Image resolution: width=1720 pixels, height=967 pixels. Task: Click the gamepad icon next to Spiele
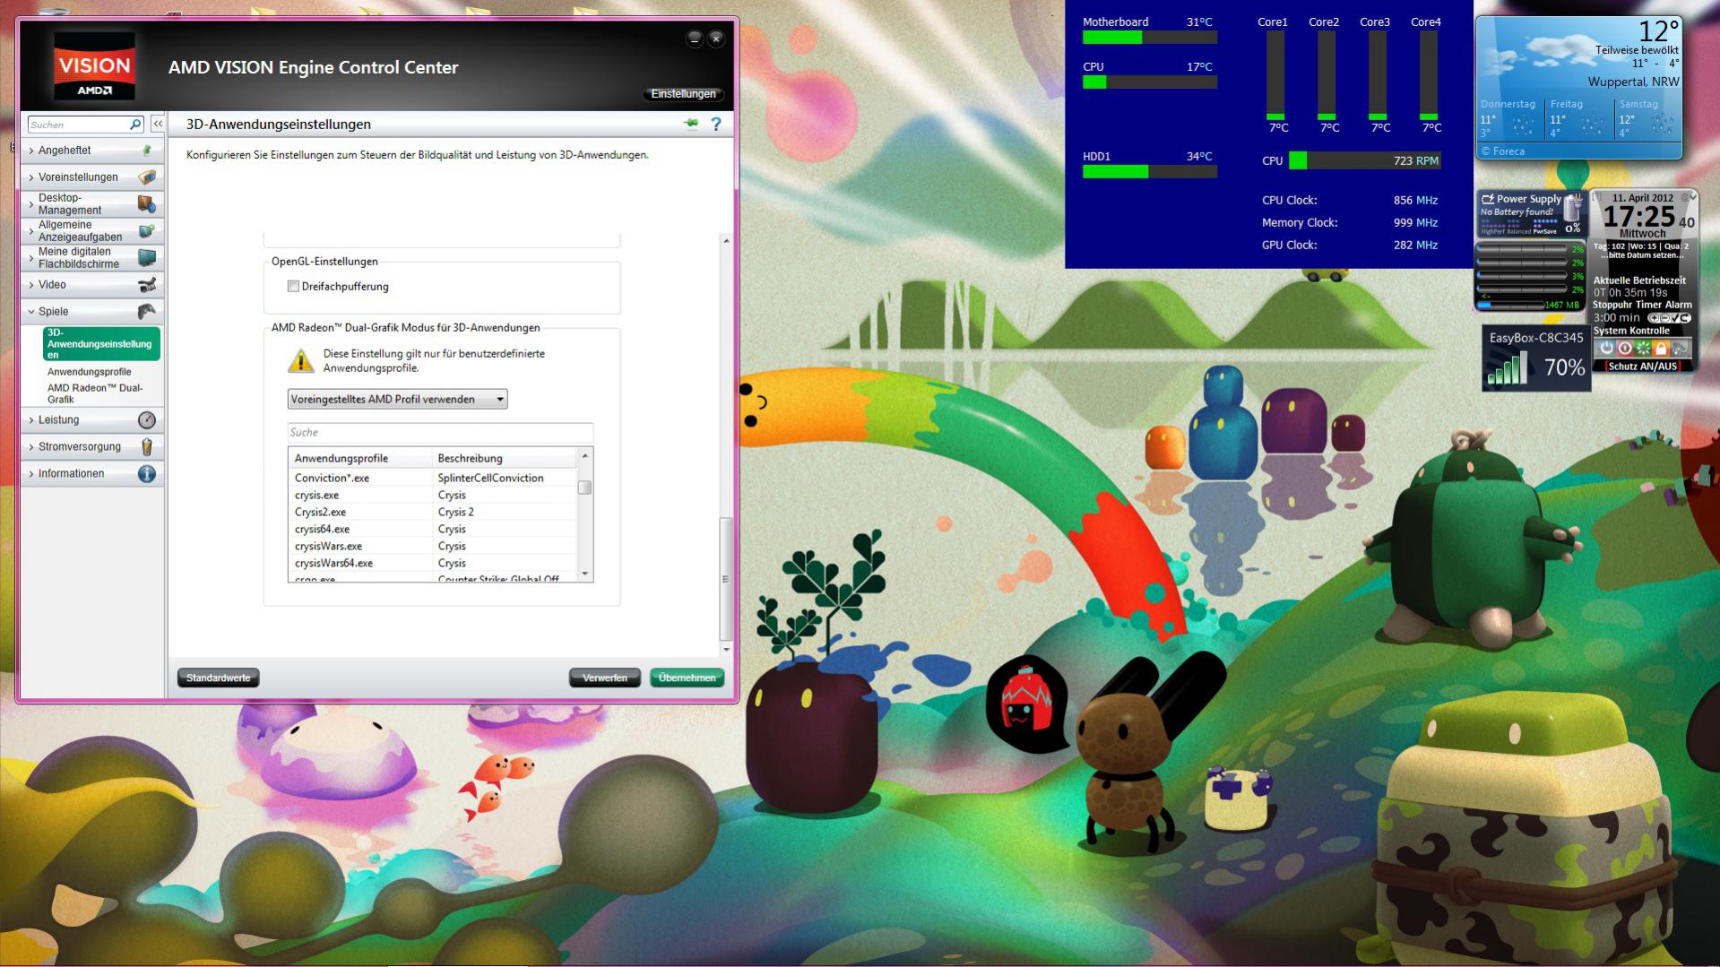pos(147,311)
